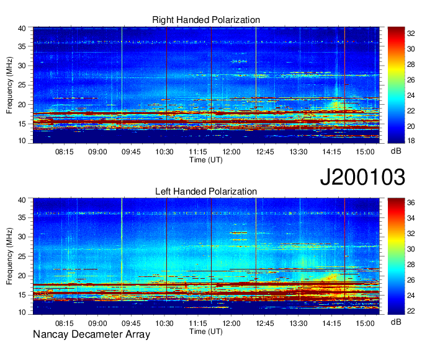Click the 30 value on bottom colorbar
Viewport: 422px width, 342px height.
(411, 249)
